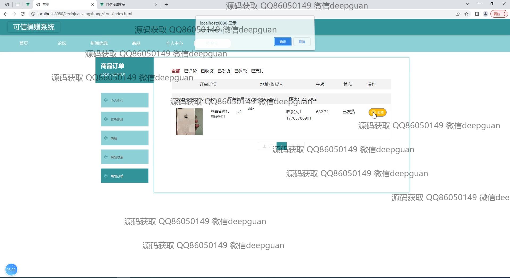Viewport: 510px width, 278px height.
Task: Close the 首页 browser tab
Action: (x=93, y=5)
